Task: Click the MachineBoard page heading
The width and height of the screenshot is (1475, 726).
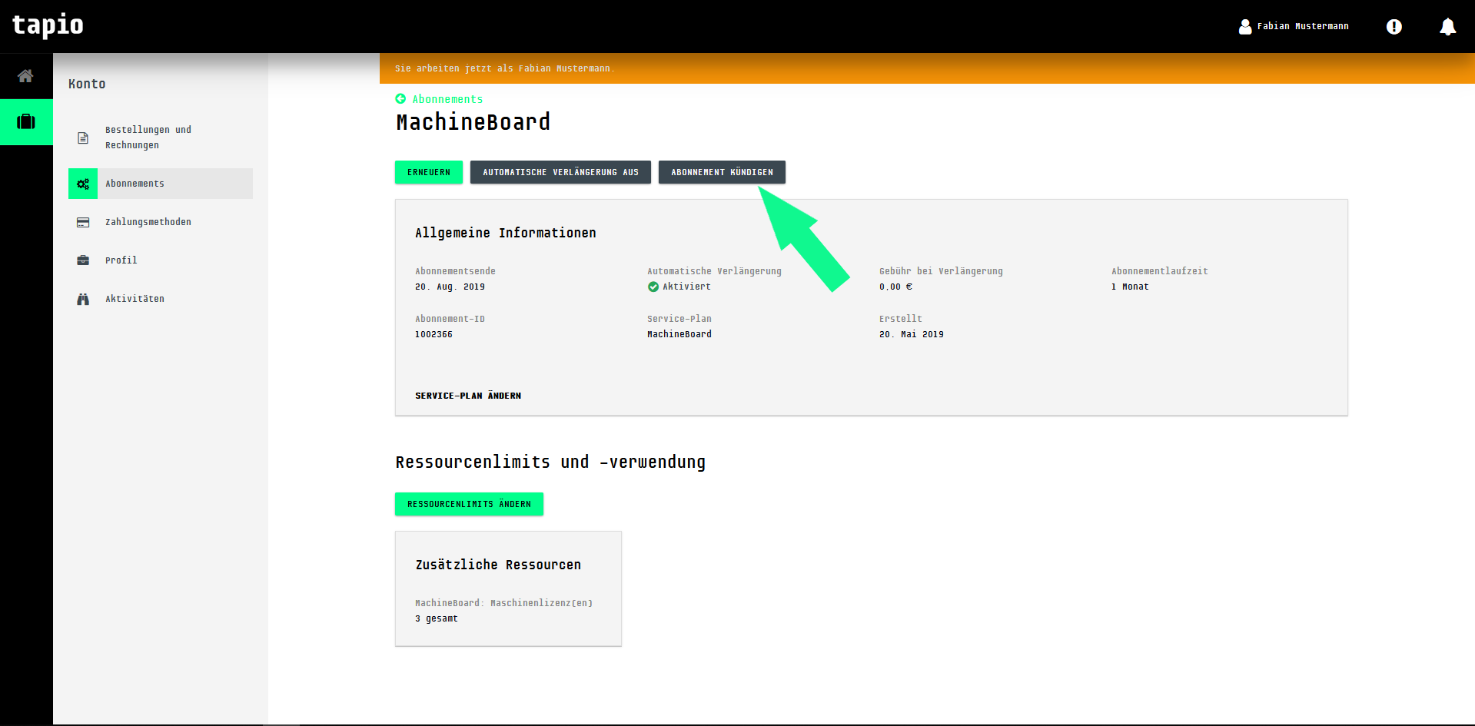Action: pos(473,122)
